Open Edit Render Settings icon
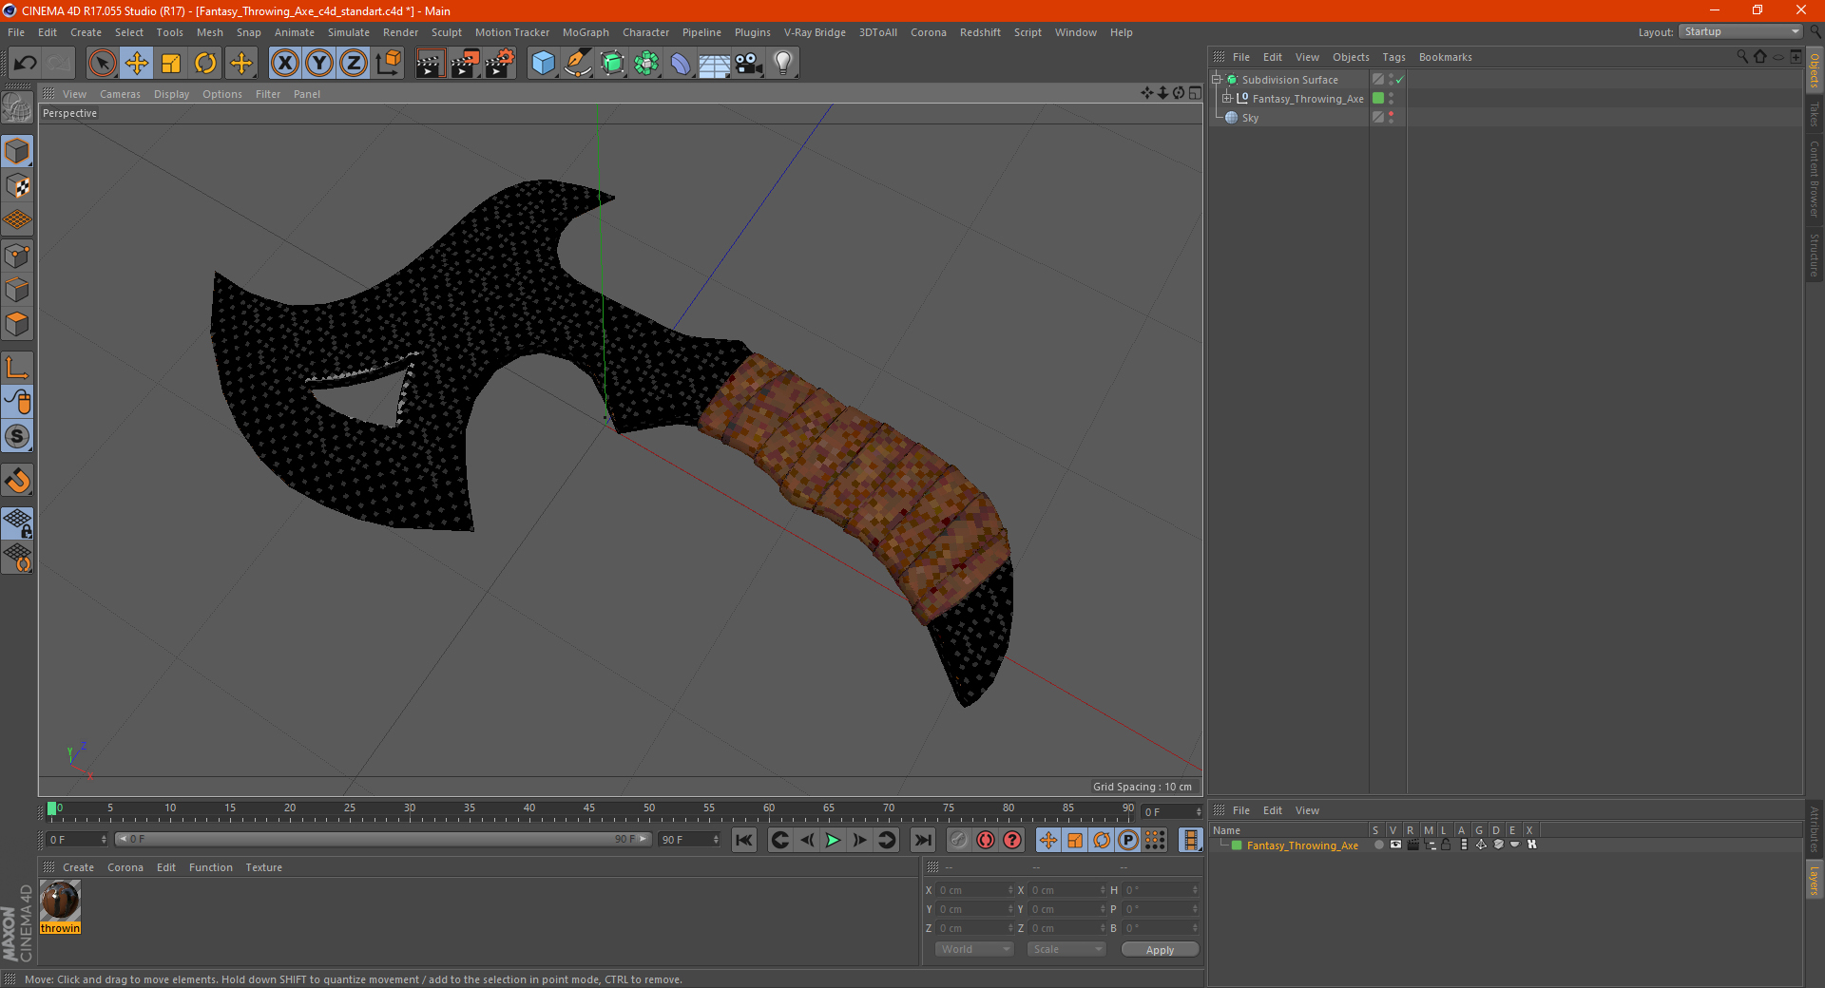Screen dimensions: 1825x988 500,64
